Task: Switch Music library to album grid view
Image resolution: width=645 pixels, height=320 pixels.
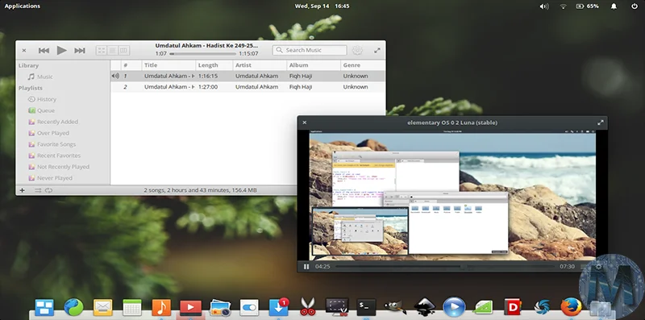Action: [102, 50]
